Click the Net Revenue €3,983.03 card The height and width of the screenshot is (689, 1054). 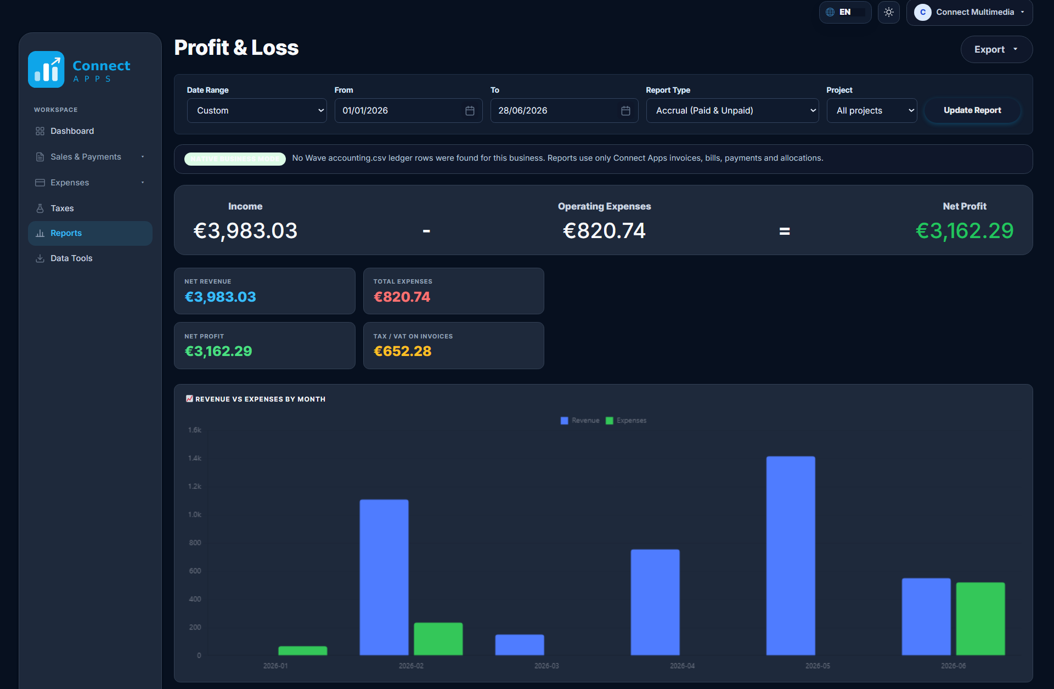click(264, 291)
